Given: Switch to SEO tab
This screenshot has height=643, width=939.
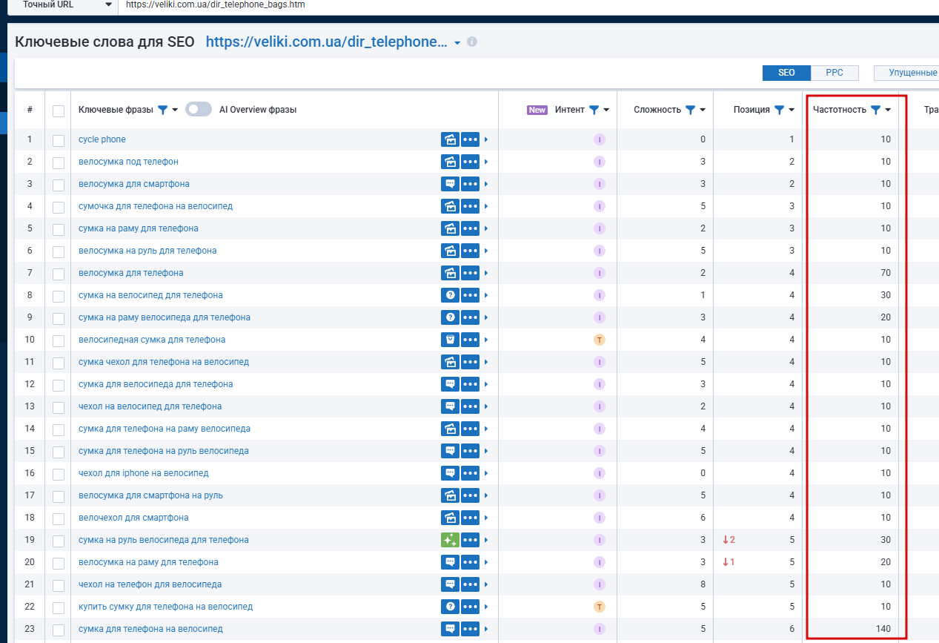Looking at the screenshot, I should [x=786, y=73].
